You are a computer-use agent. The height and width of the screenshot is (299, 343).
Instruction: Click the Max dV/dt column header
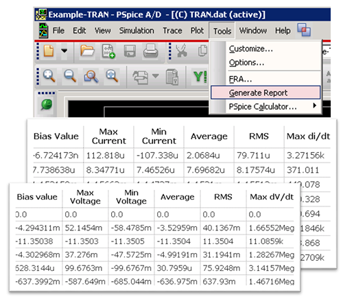point(272,197)
